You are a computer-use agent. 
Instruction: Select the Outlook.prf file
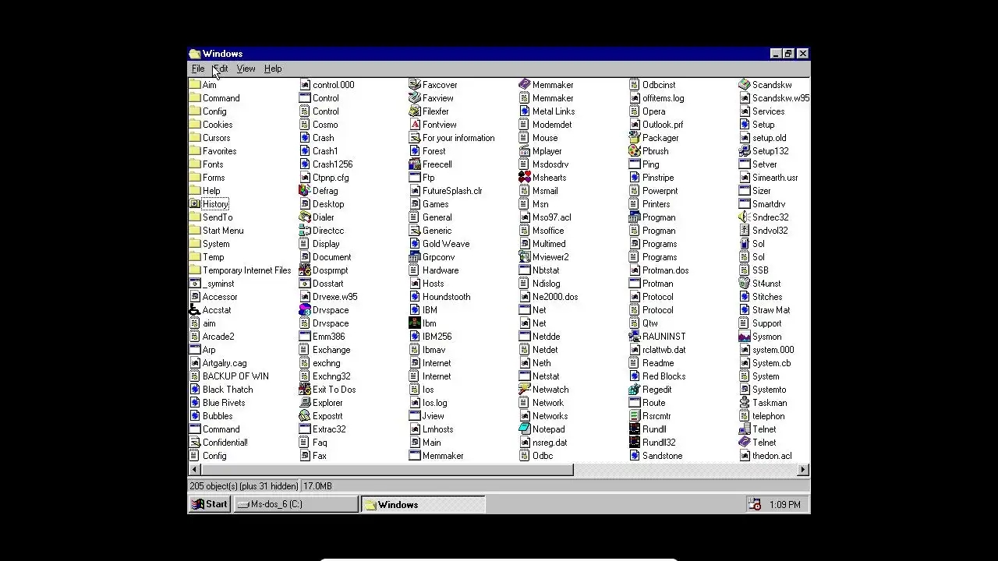tap(656, 125)
